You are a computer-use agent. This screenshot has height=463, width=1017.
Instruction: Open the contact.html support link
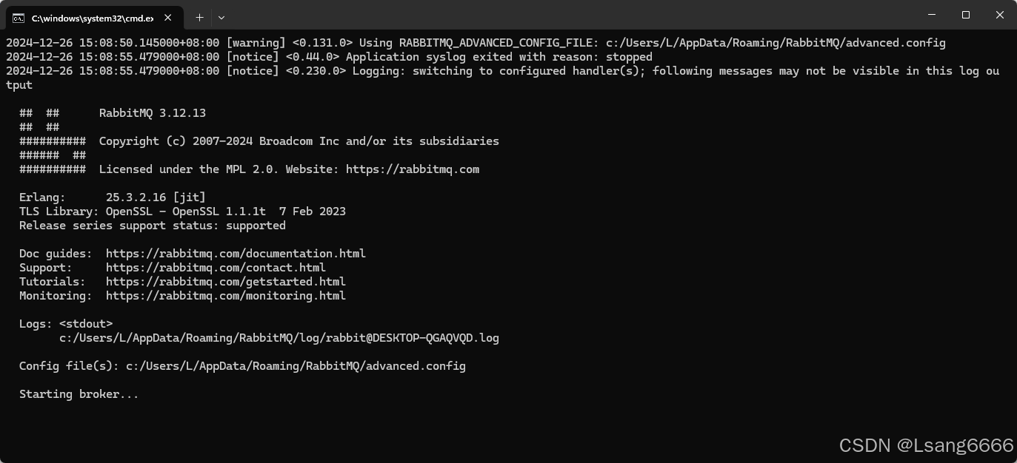[x=215, y=267]
